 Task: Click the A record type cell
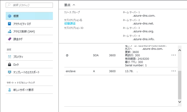point(94,71)
